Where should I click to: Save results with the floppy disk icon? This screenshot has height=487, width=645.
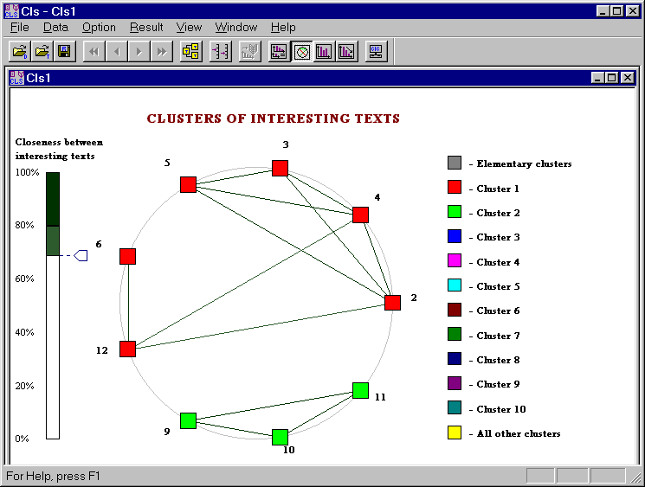pyautogui.click(x=65, y=51)
